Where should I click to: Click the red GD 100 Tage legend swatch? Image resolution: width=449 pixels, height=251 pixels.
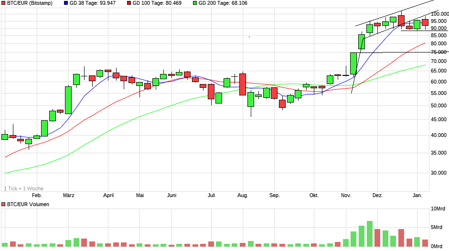pos(129,3)
